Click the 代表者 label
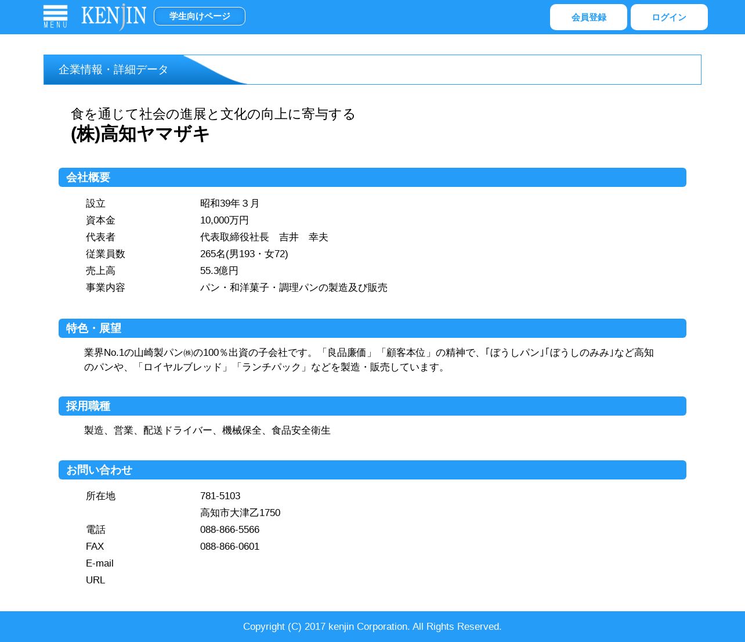 100,237
